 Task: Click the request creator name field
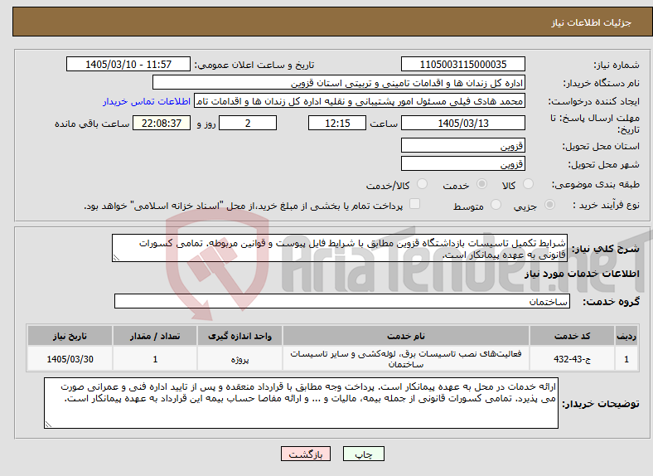pos(360,101)
